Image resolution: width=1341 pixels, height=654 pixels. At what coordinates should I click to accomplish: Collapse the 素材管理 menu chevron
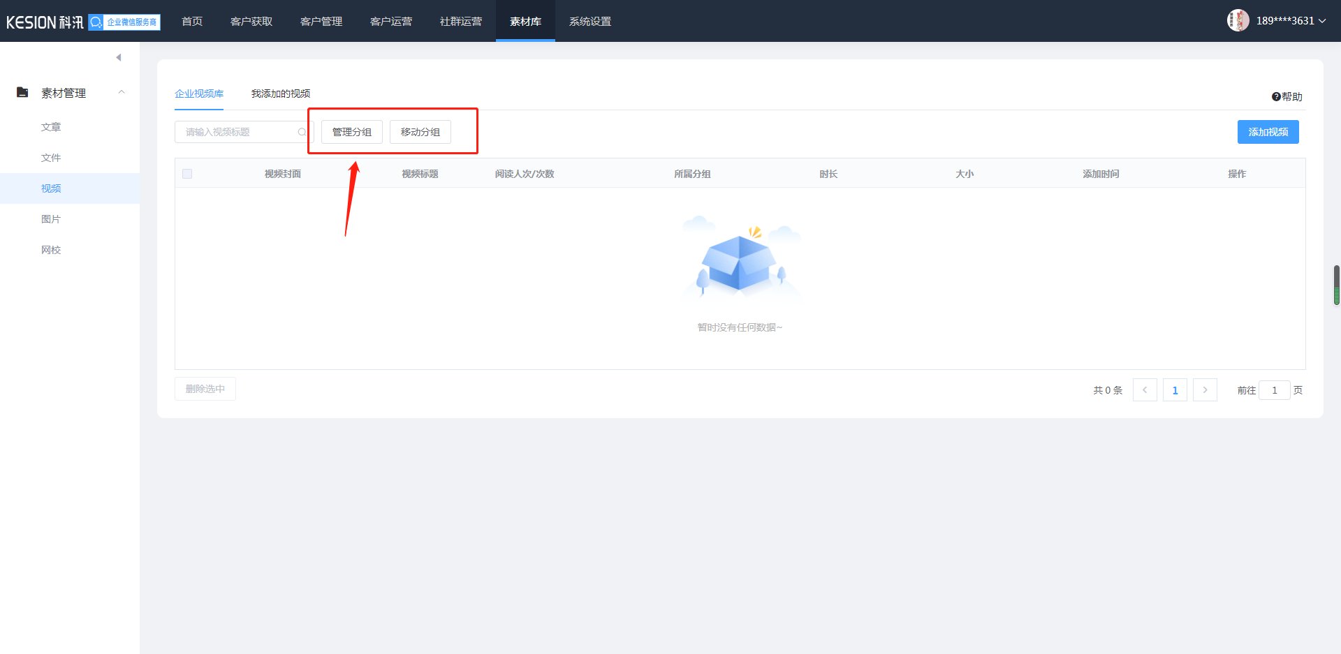point(122,92)
